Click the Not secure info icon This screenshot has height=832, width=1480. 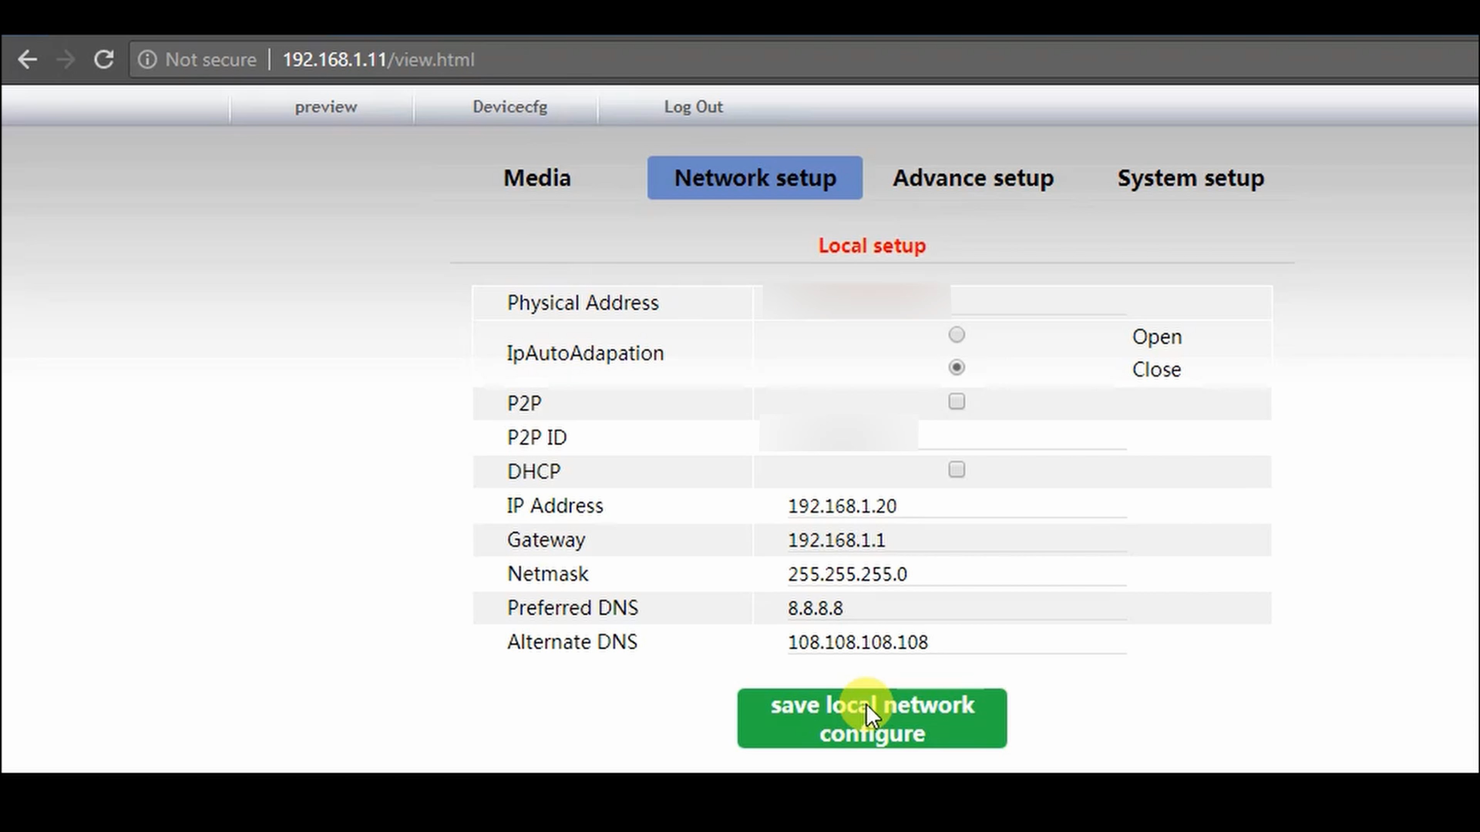[147, 59]
